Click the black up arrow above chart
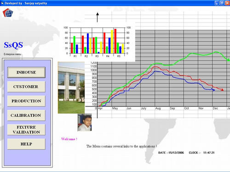The height and width of the screenshot is (172, 230). pyautogui.click(x=98, y=17)
